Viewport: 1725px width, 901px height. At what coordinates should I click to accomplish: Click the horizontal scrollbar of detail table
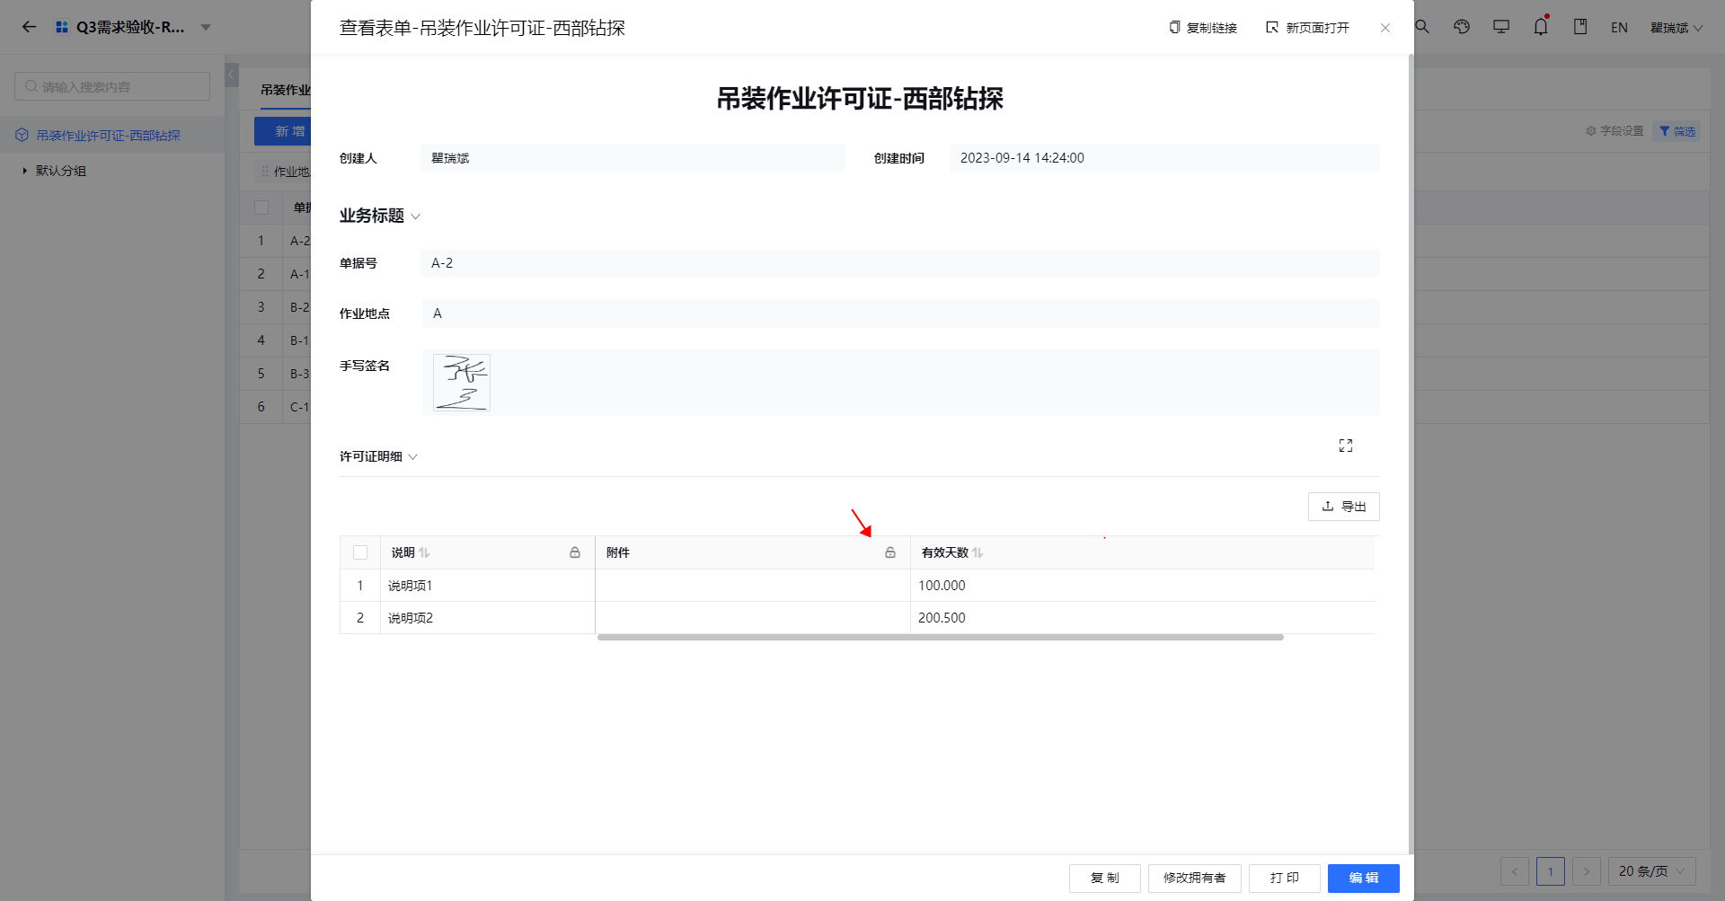pos(941,637)
